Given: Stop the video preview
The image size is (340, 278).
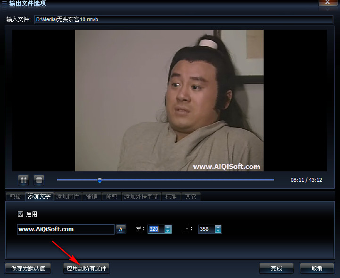Looking at the screenshot, I should coord(39,180).
